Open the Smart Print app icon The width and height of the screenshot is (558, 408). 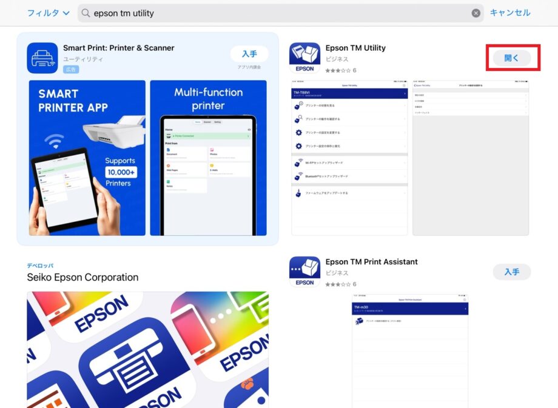42,58
